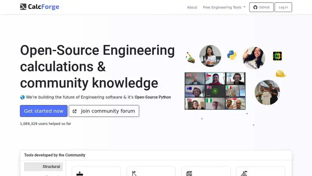
Task: Click the caret arrow next to Free Engineering Tools
Action: [244, 7]
